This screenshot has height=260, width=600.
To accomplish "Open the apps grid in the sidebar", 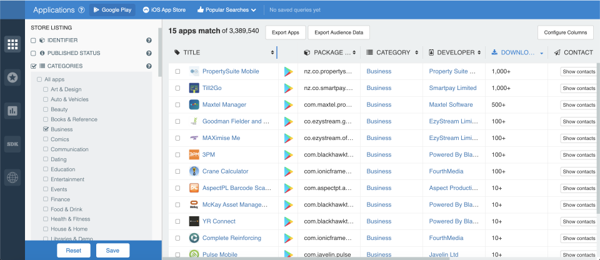I will [12, 44].
